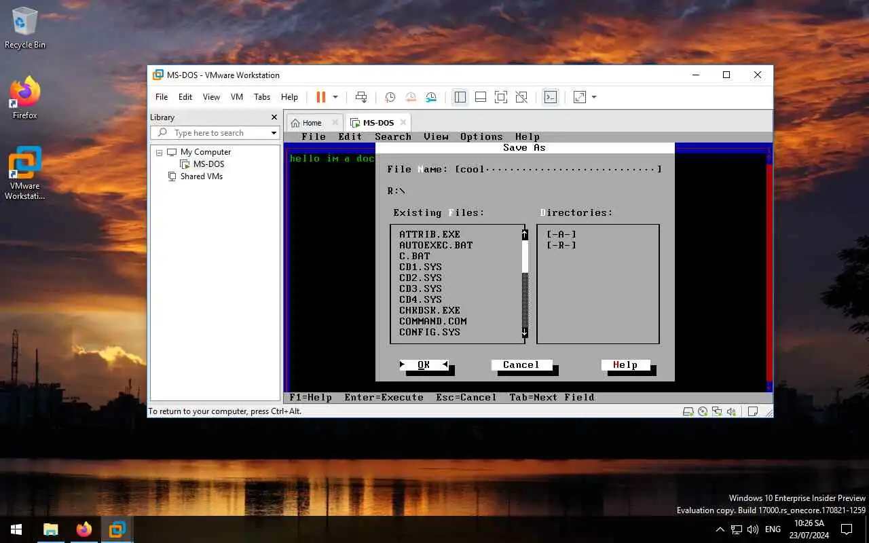The image size is (869, 543).
Task: Click the Send Ctrl+Alt+Del toolbar icon
Action: pos(361,97)
